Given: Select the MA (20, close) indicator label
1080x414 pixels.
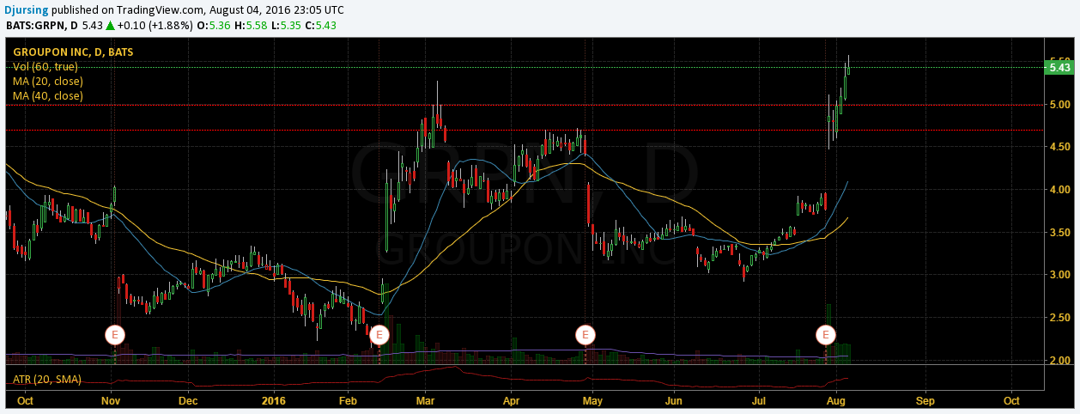Looking at the screenshot, I should click(x=48, y=81).
